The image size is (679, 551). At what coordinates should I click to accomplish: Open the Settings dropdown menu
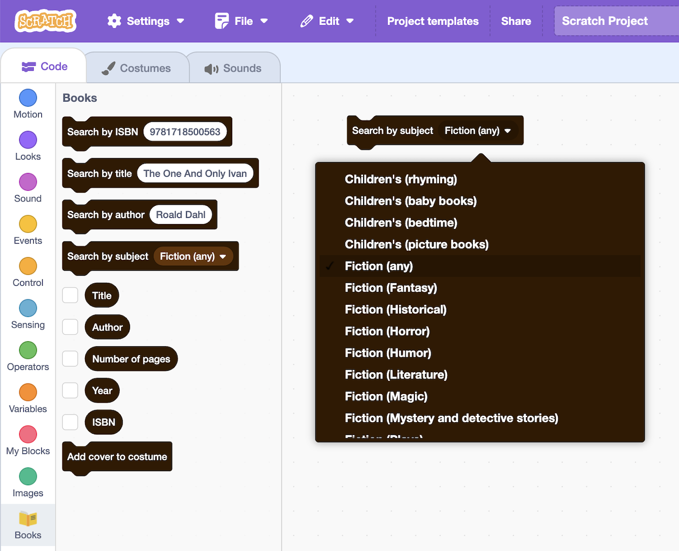point(146,21)
